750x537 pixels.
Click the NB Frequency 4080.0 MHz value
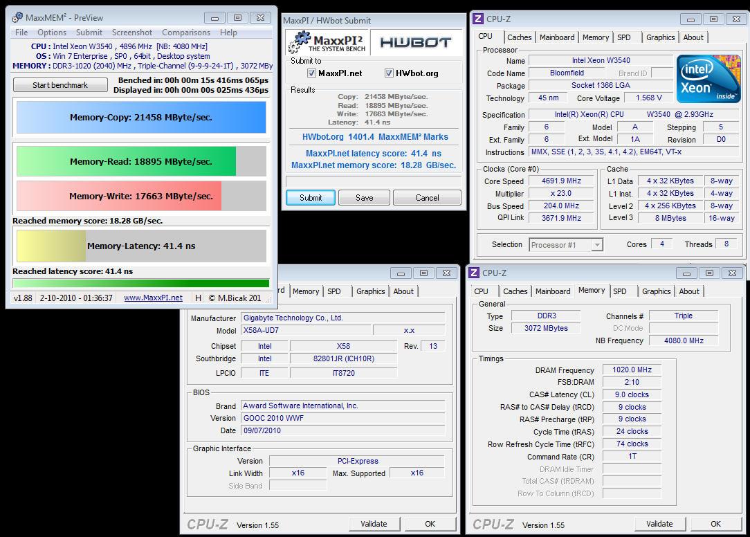coord(684,340)
